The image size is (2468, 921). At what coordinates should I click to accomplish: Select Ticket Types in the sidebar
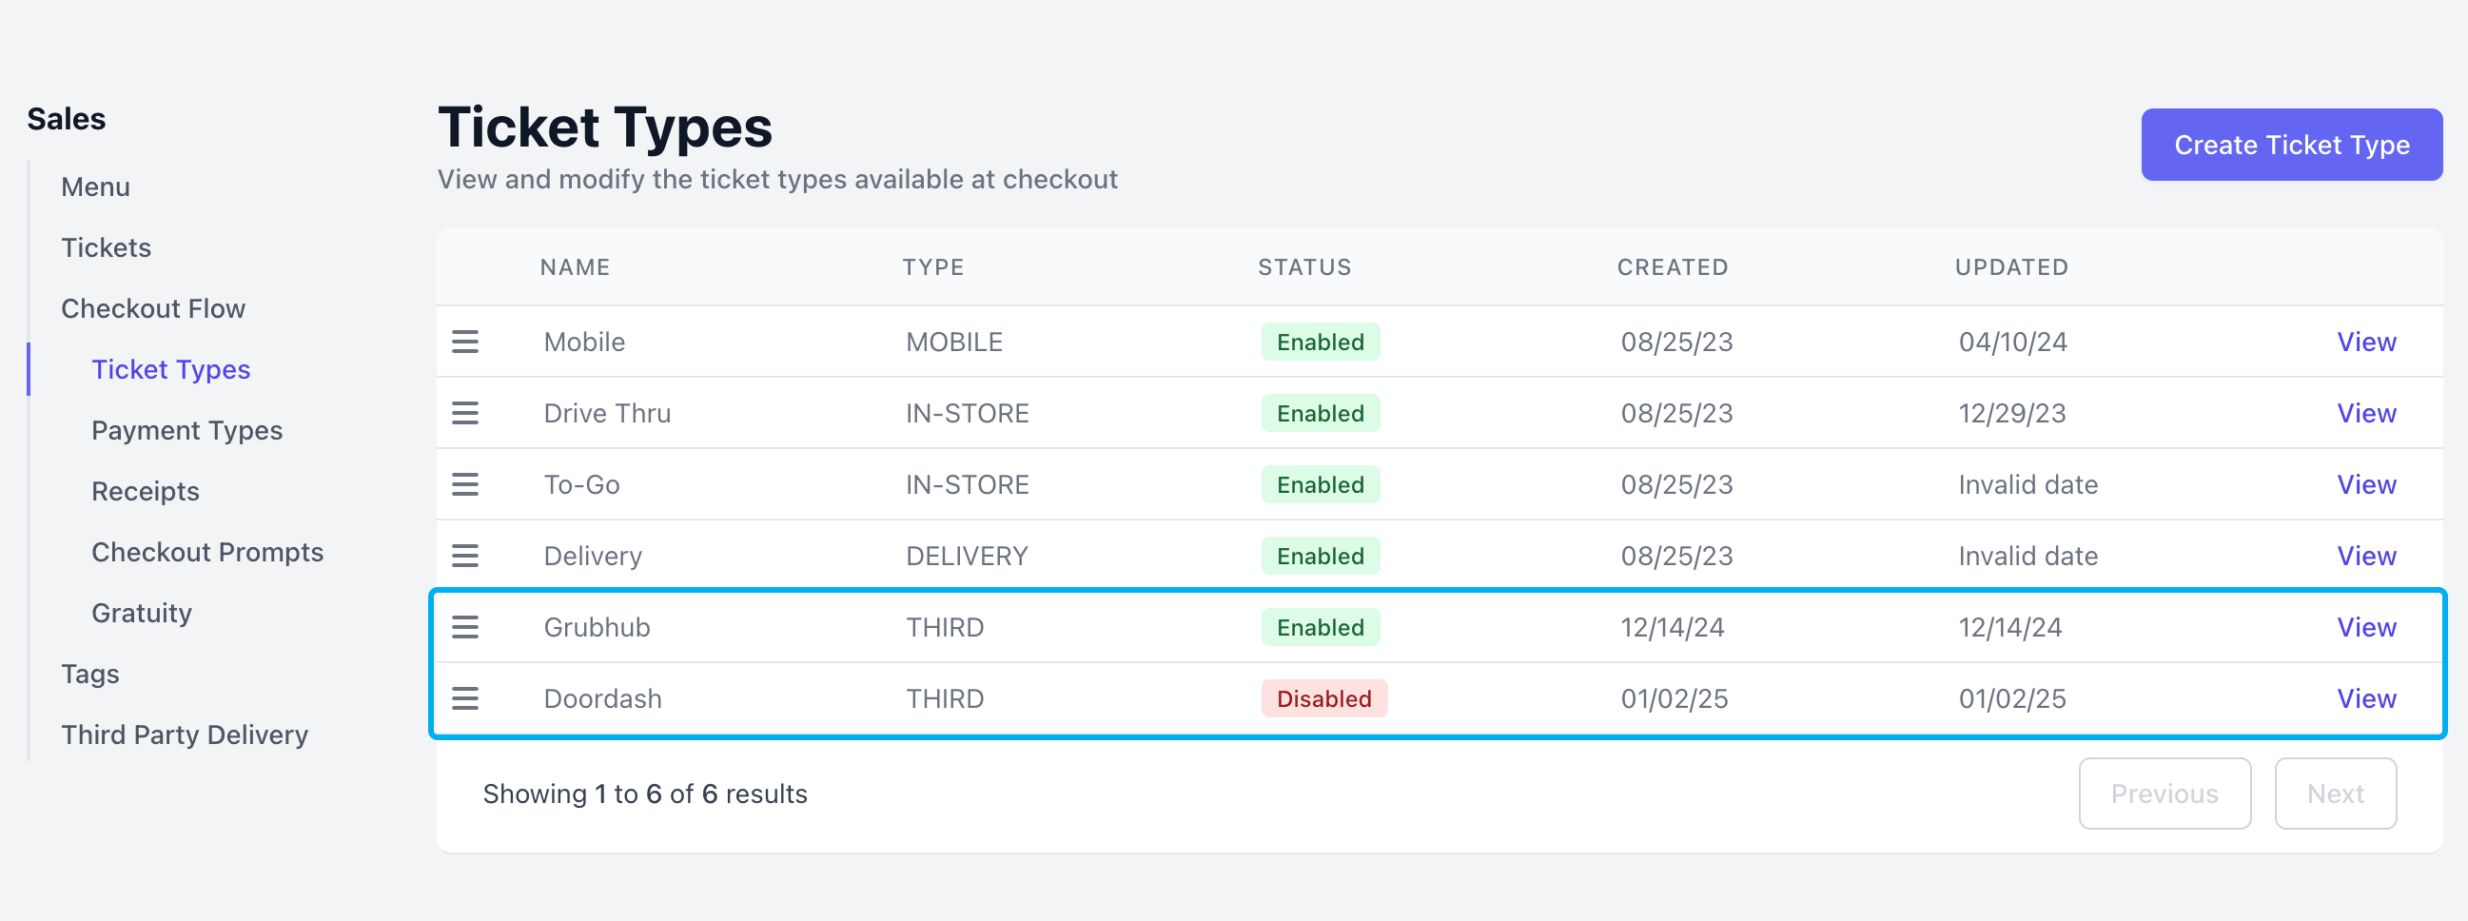pyautogui.click(x=170, y=369)
